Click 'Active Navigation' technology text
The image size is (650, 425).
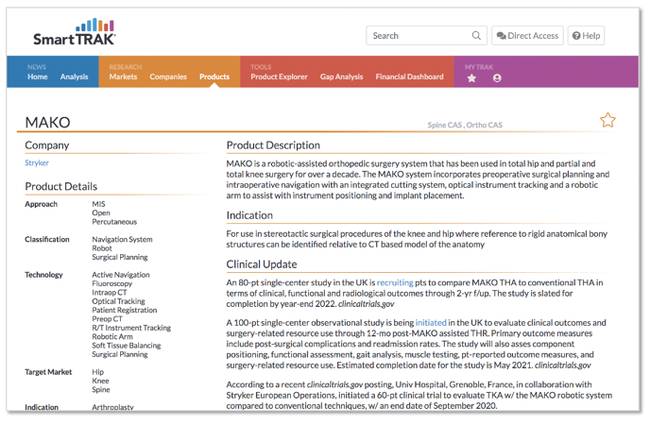coord(121,275)
